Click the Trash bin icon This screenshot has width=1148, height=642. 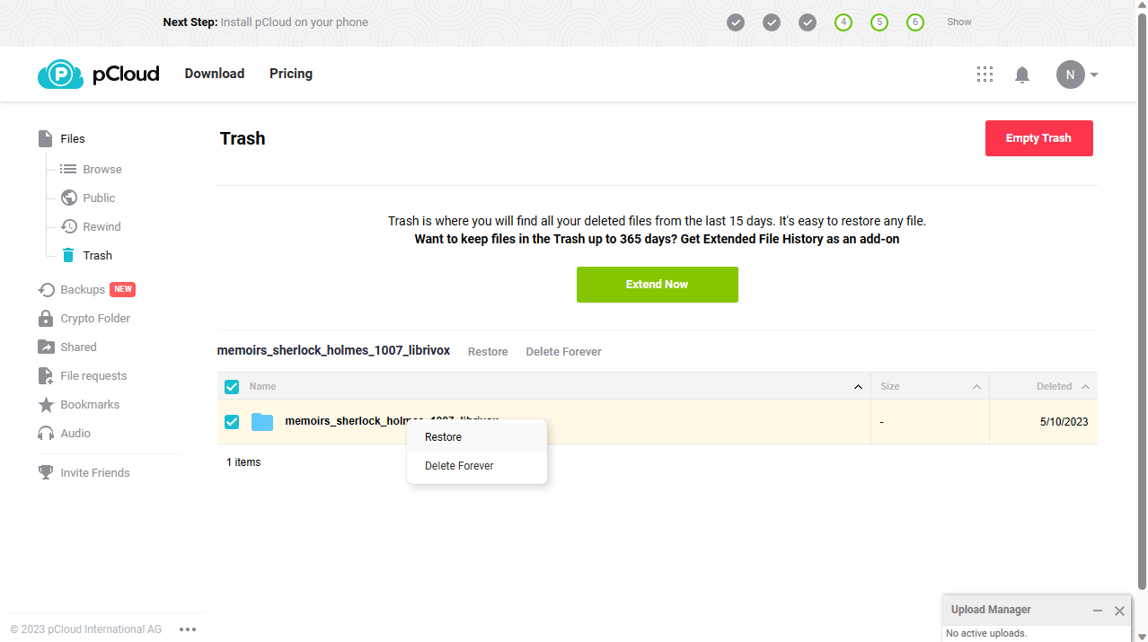point(68,255)
